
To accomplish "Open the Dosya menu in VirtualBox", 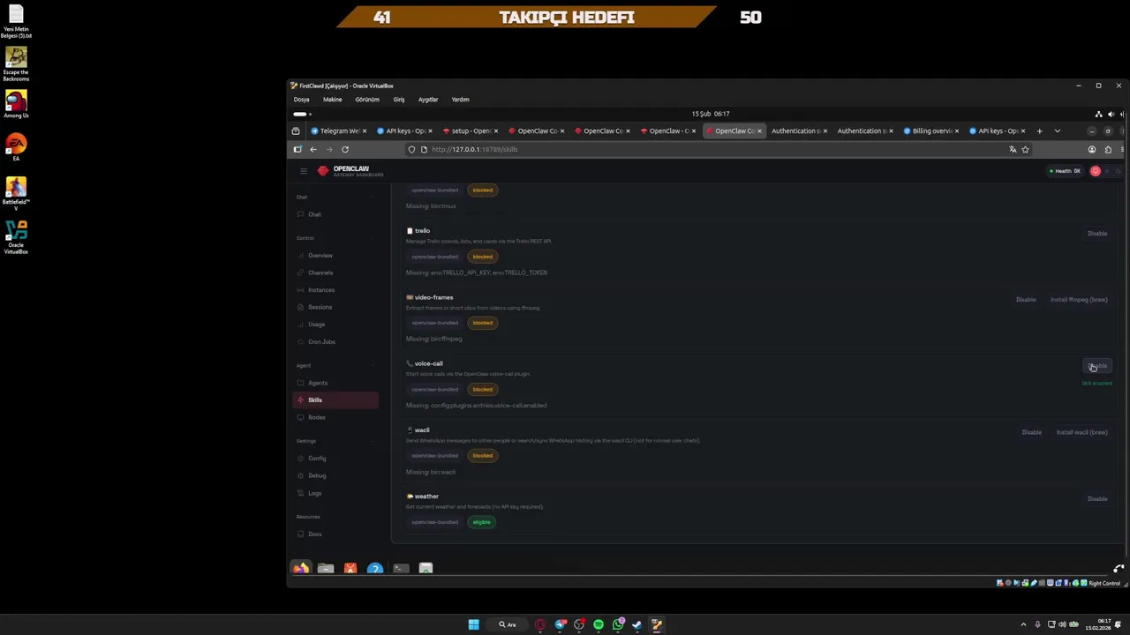I will 301,100.
